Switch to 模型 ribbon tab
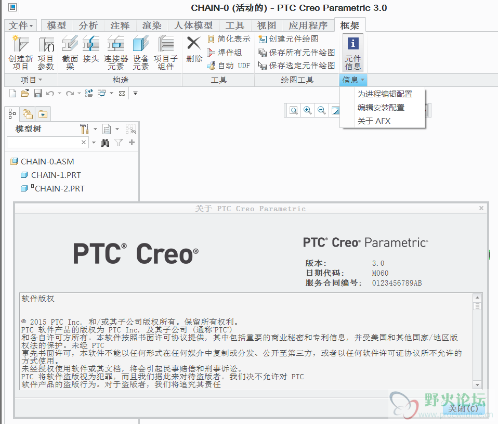The width and height of the screenshot is (498, 424). 57,25
